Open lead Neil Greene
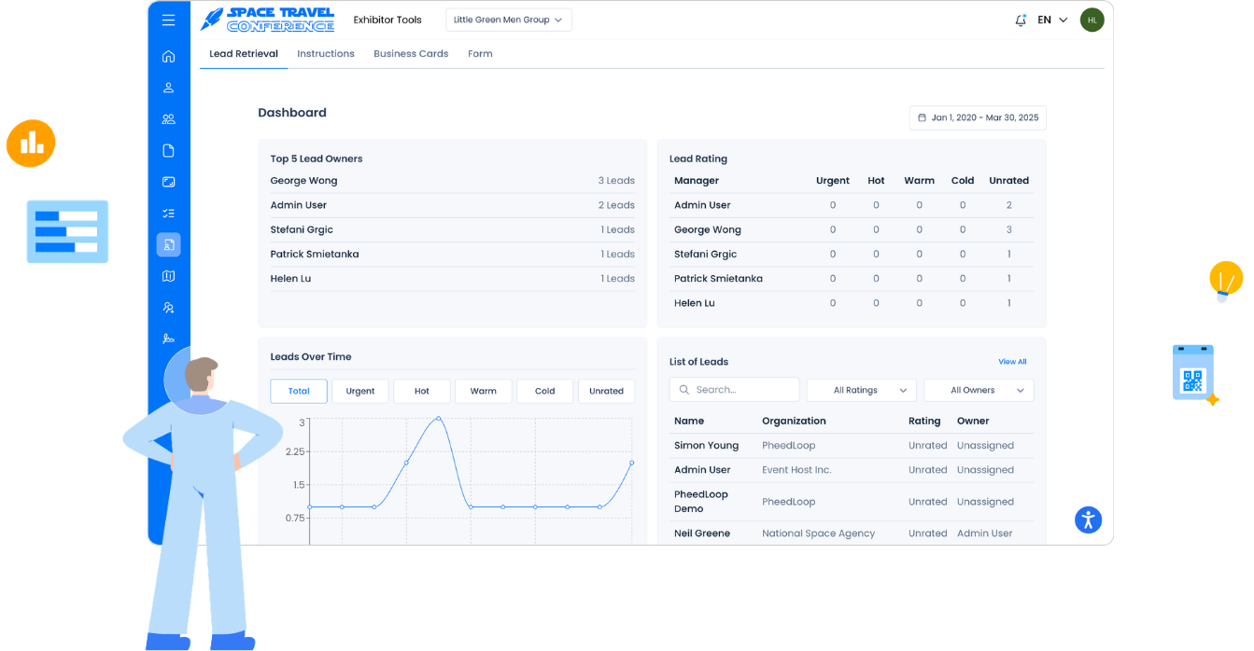This screenshot has width=1254, height=651. 702,533
